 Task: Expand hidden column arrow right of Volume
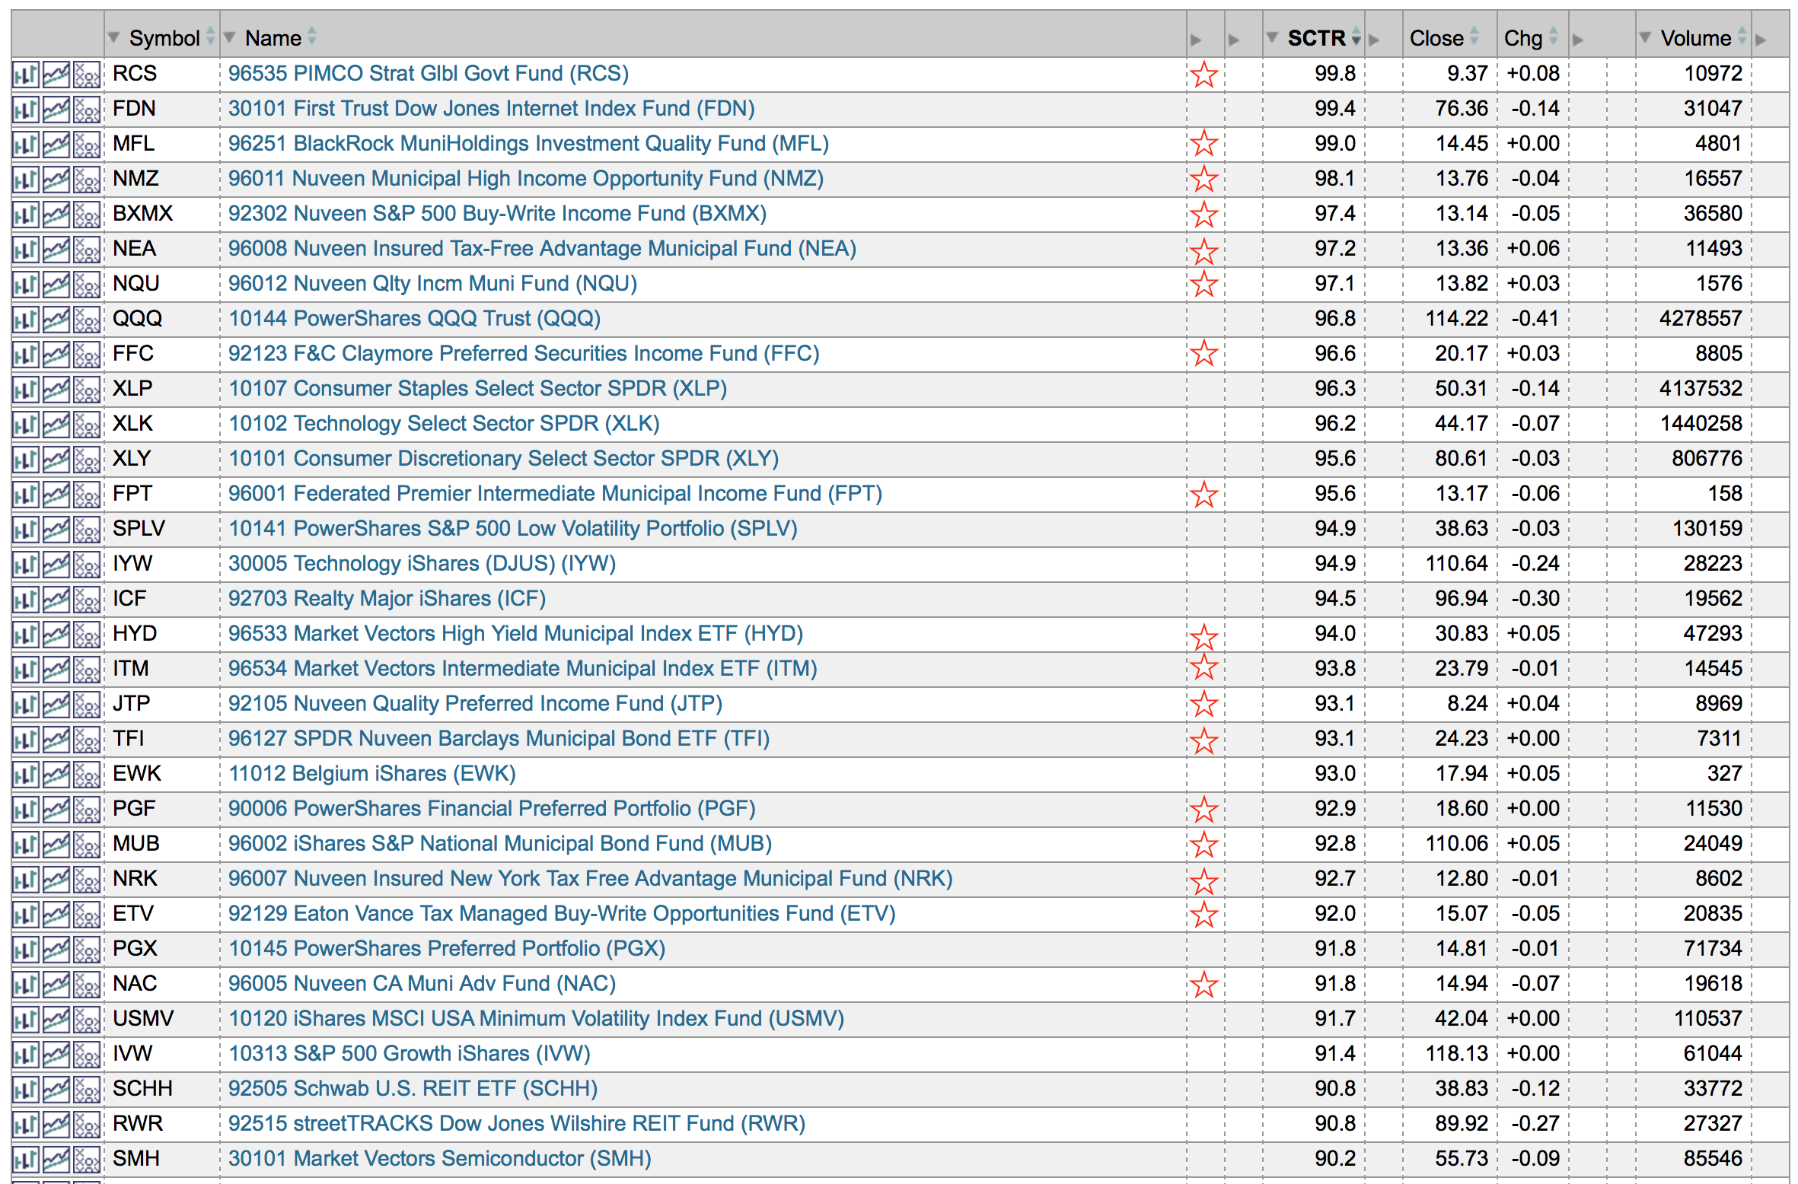click(1761, 40)
